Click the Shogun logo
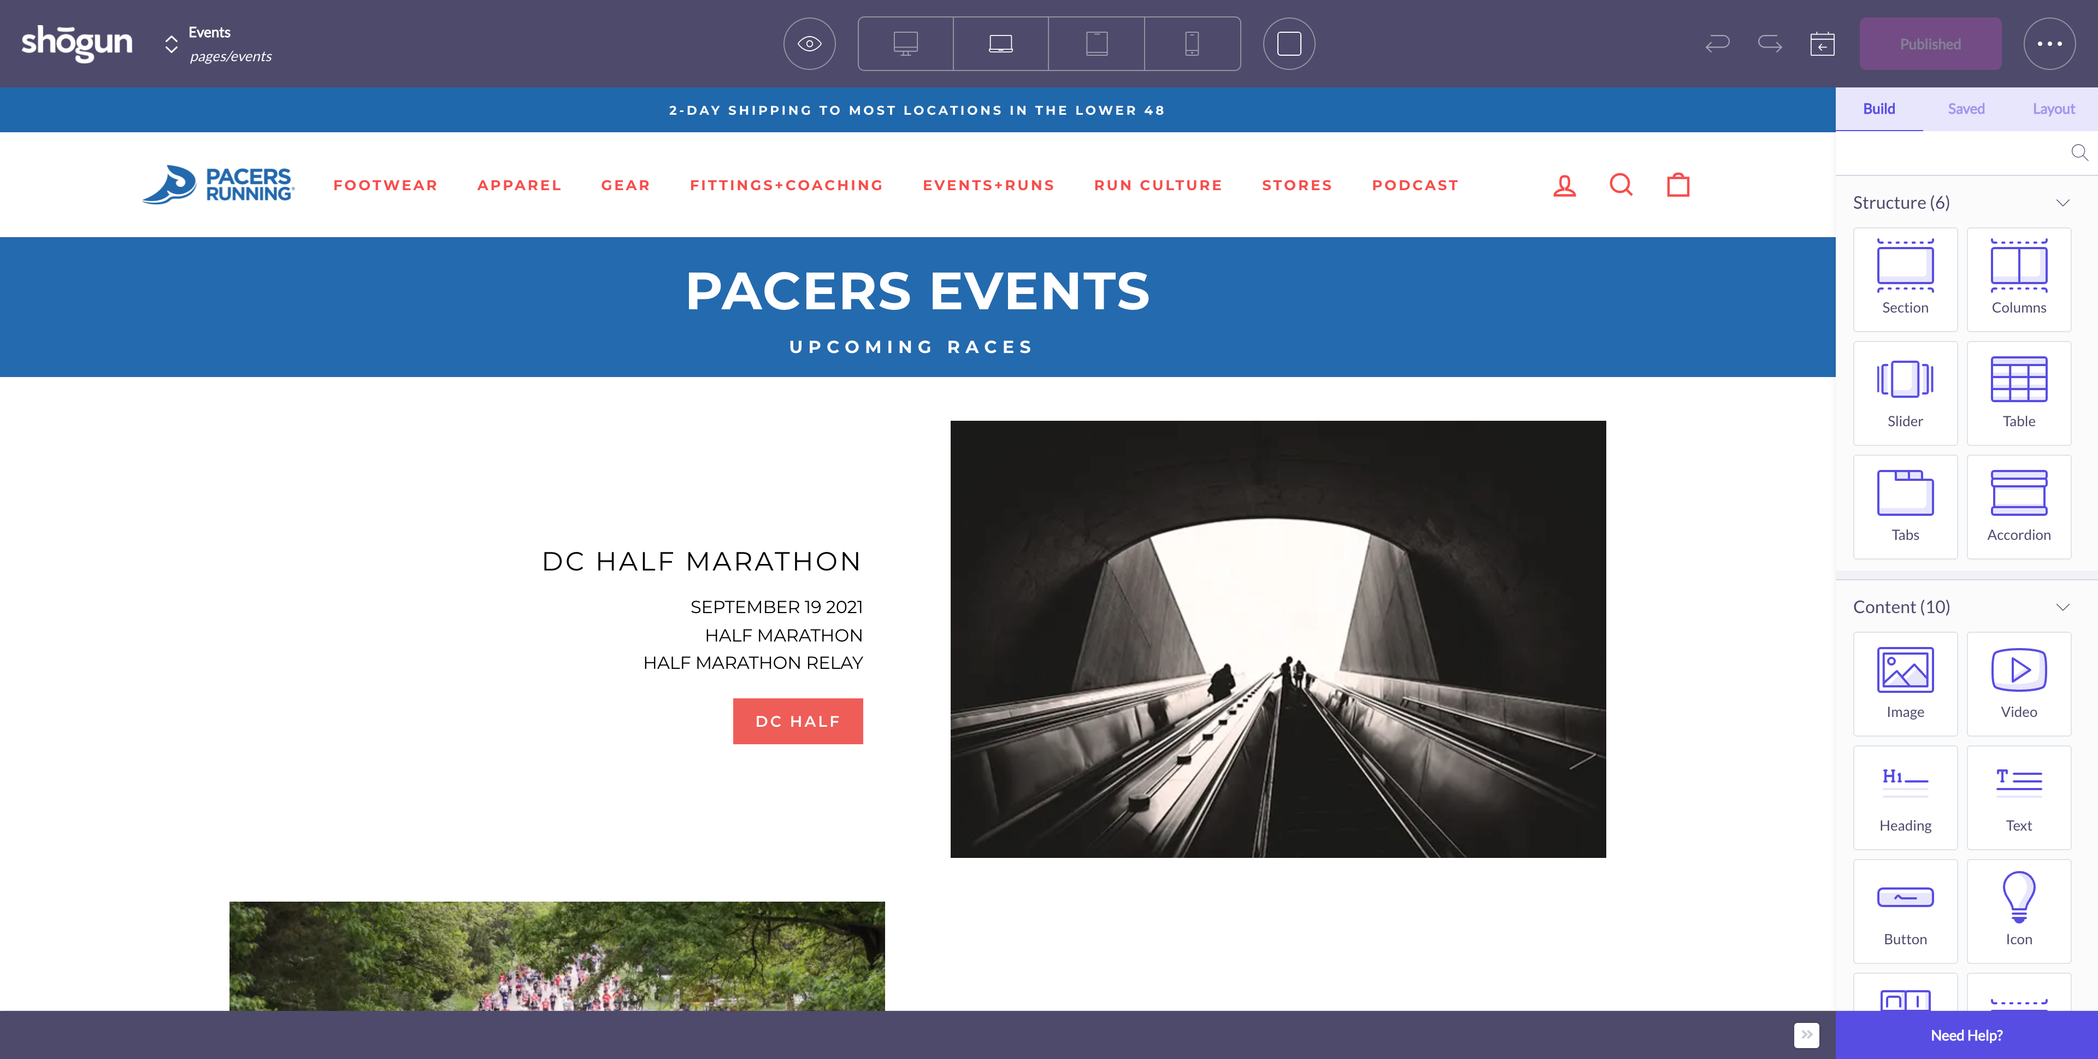 76,43
